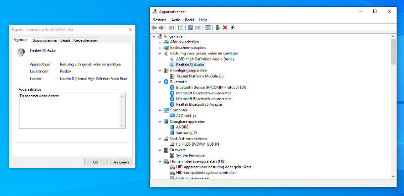
Task: Open the Actie menu
Action: (x=176, y=20)
